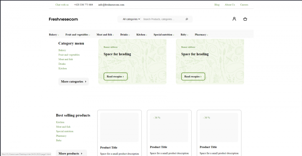Click Read recepies in the left banner
Viewport: 302px width, 156px height.
pyautogui.click(x=116, y=77)
